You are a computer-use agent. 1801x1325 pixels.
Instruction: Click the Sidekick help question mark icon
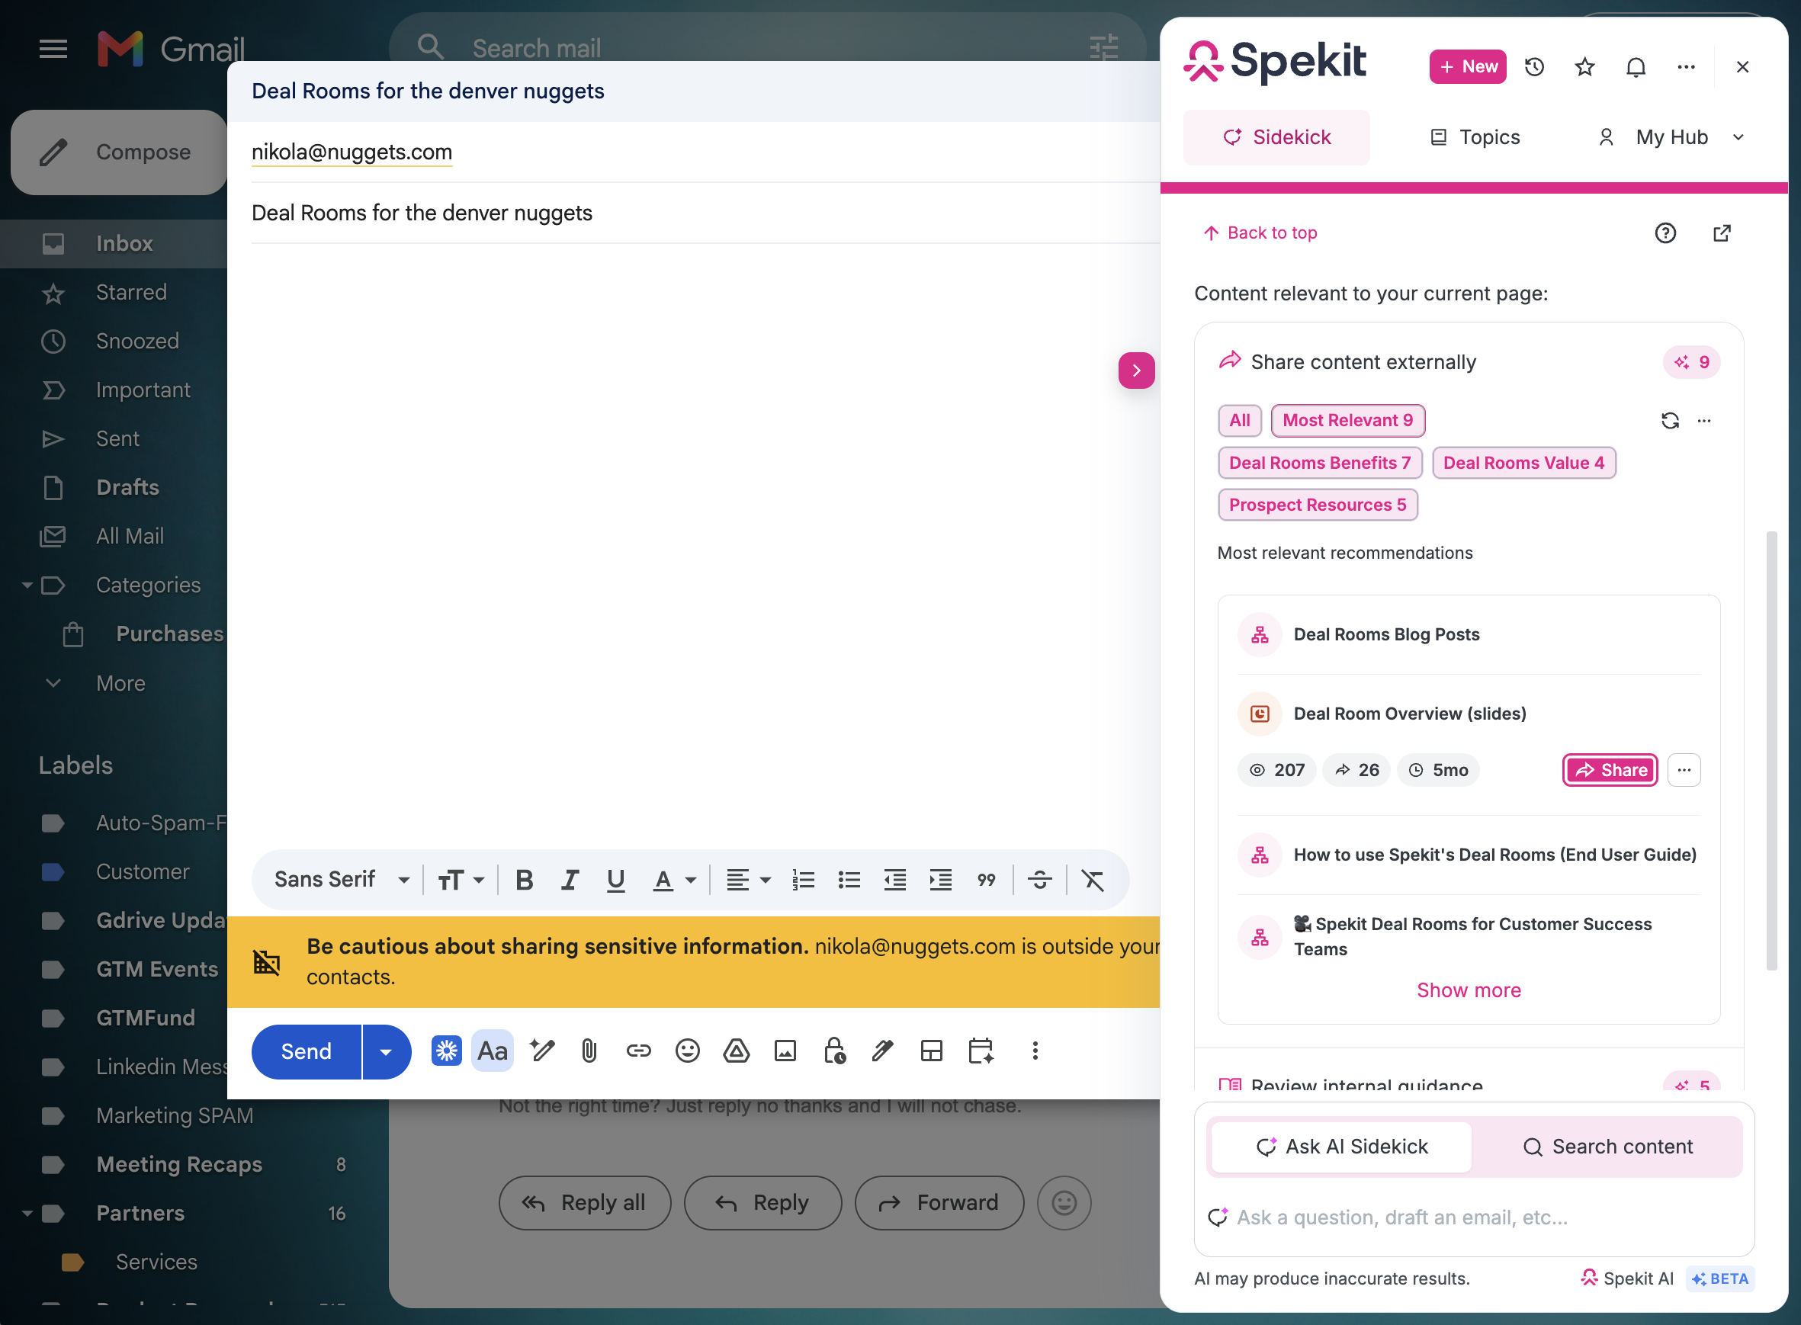click(1665, 233)
